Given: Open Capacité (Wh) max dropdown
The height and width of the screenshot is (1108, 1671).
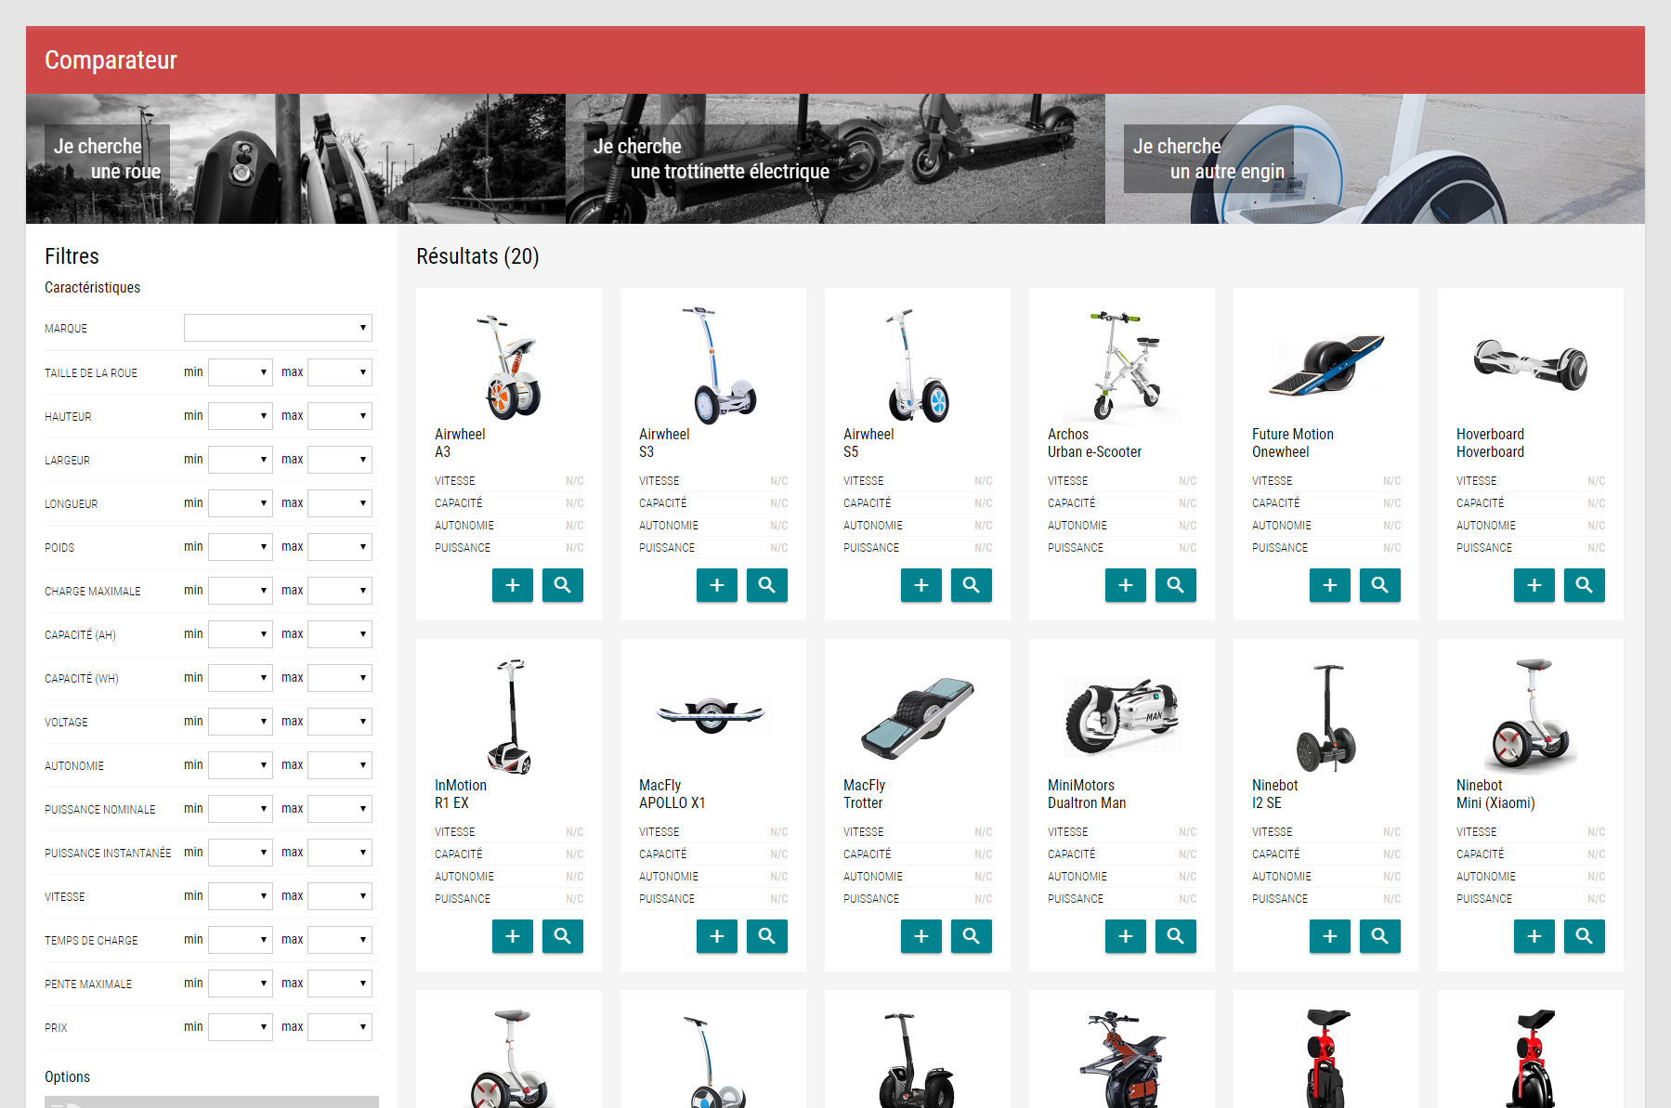Looking at the screenshot, I should (x=340, y=678).
